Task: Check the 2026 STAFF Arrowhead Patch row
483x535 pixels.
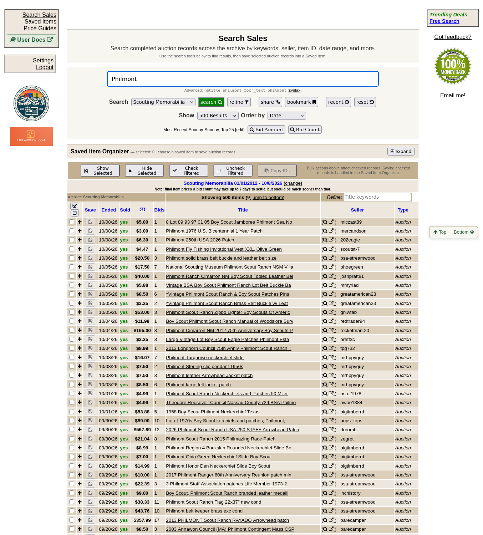Action: click(72, 429)
